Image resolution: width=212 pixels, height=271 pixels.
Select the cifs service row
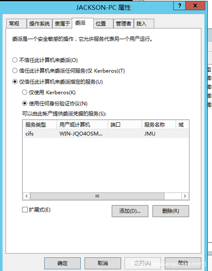pos(106,134)
